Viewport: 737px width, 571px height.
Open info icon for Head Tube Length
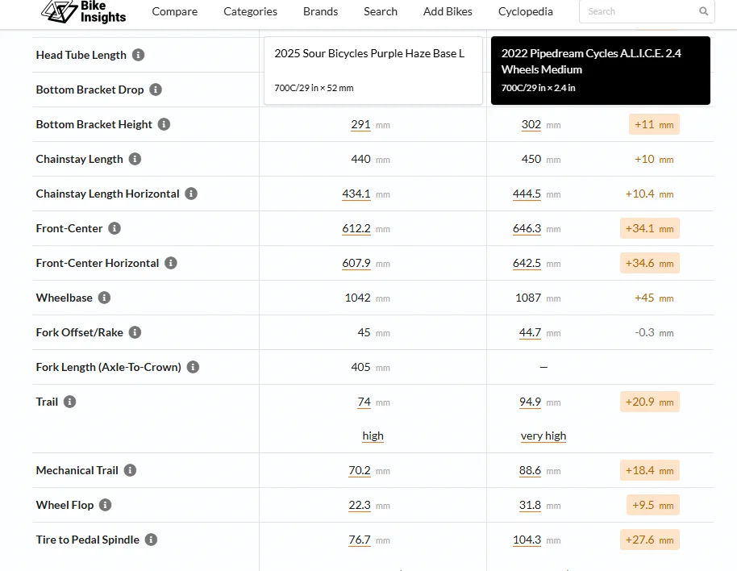138,55
